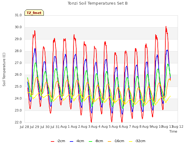Click the 'Aug 2' x-axis date

click(75, 127)
